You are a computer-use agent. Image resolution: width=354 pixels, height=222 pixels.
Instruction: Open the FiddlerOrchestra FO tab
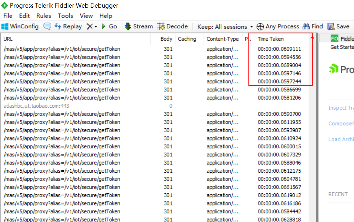pos(342,39)
